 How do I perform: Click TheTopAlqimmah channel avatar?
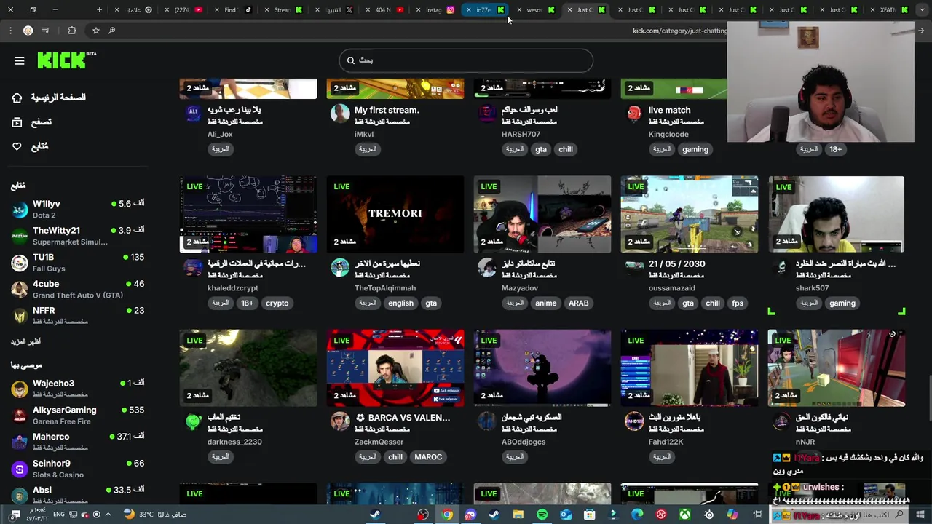click(340, 267)
